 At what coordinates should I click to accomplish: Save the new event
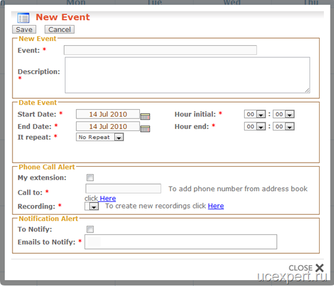[x=24, y=29]
